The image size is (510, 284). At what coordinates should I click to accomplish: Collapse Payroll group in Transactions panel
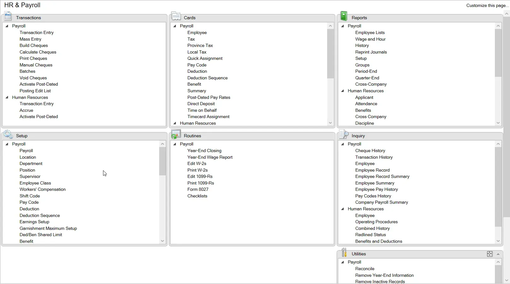point(7,26)
